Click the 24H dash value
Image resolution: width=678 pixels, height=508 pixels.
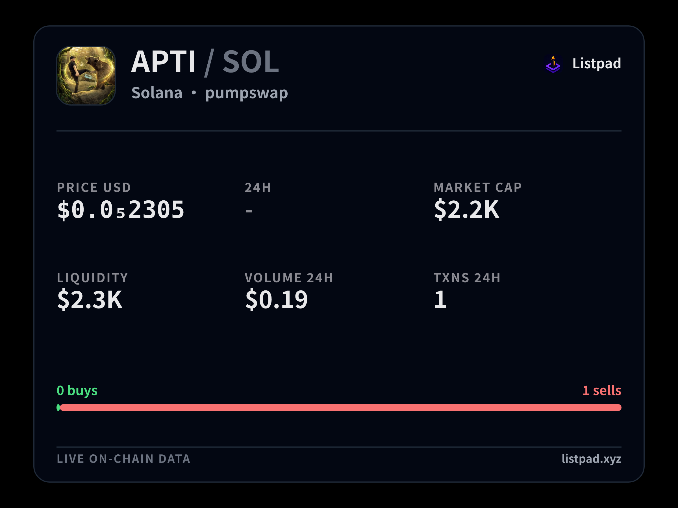click(x=249, y=211)
